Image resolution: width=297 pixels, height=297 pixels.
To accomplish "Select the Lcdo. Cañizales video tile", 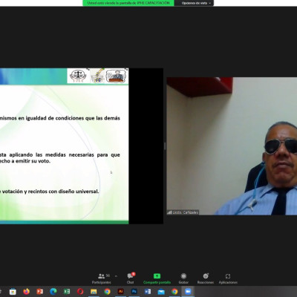I will [232, 146].
